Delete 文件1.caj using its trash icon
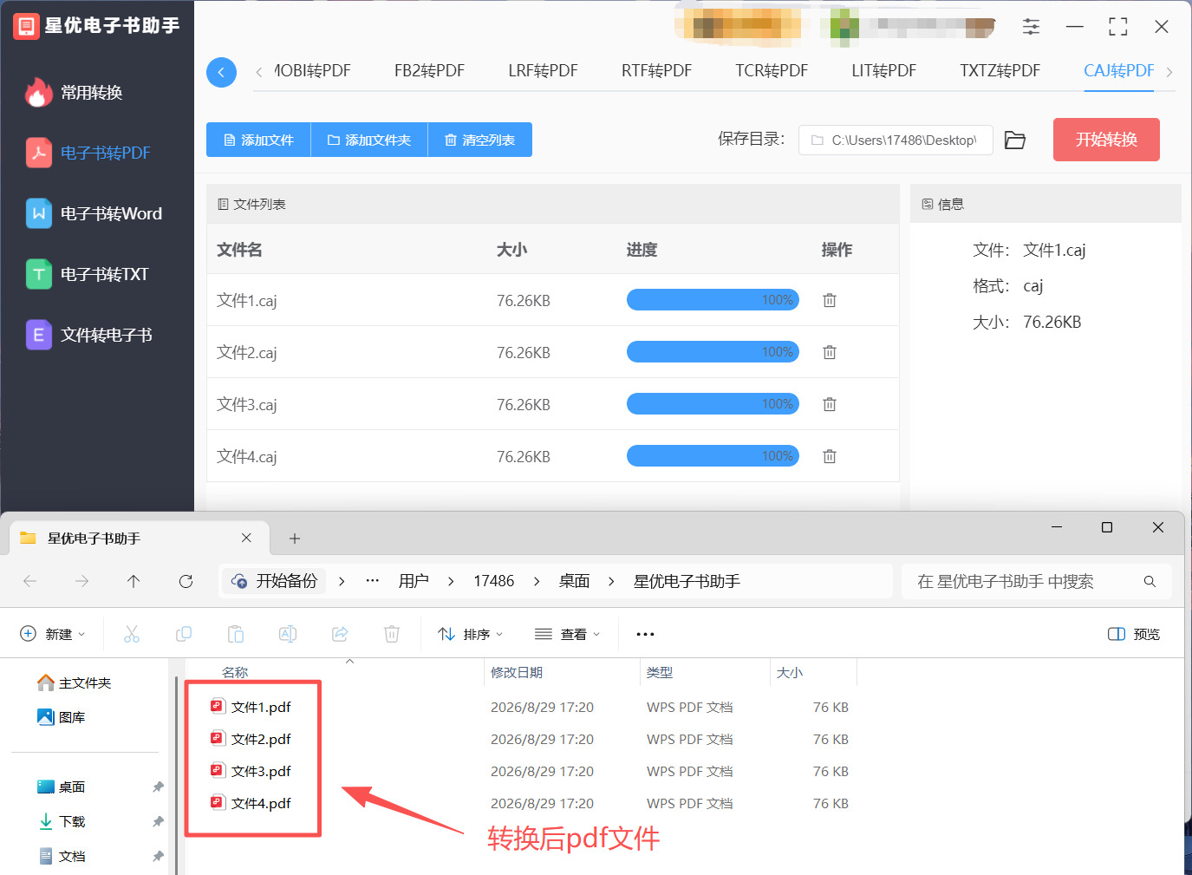The height and width of the screenshot is (875, 1192). click(x=830, y=300)
